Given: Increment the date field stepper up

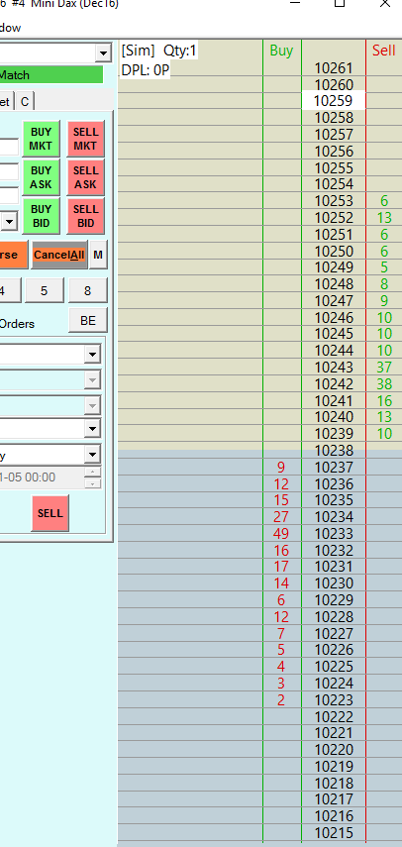Looking at the screenshot, I should click(93, 472).
